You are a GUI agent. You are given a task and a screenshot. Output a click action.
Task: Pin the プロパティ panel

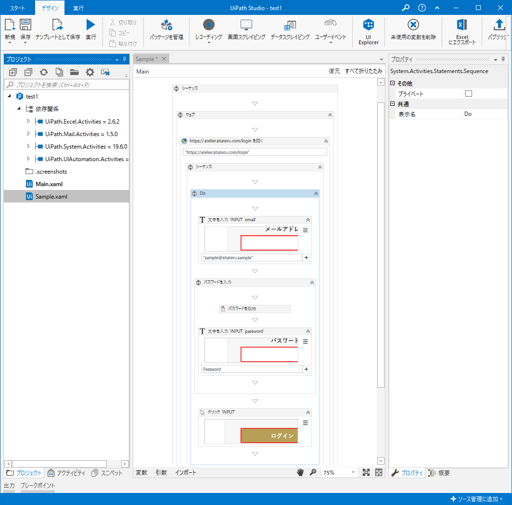(x=503, y=59)
